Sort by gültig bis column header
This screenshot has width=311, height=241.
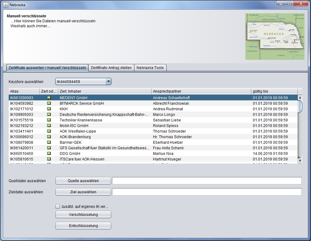(274, 91)
